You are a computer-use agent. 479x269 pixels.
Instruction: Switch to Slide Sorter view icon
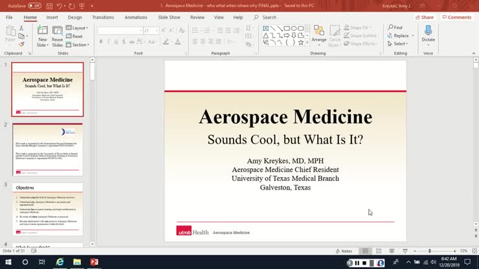coord(379,251)
